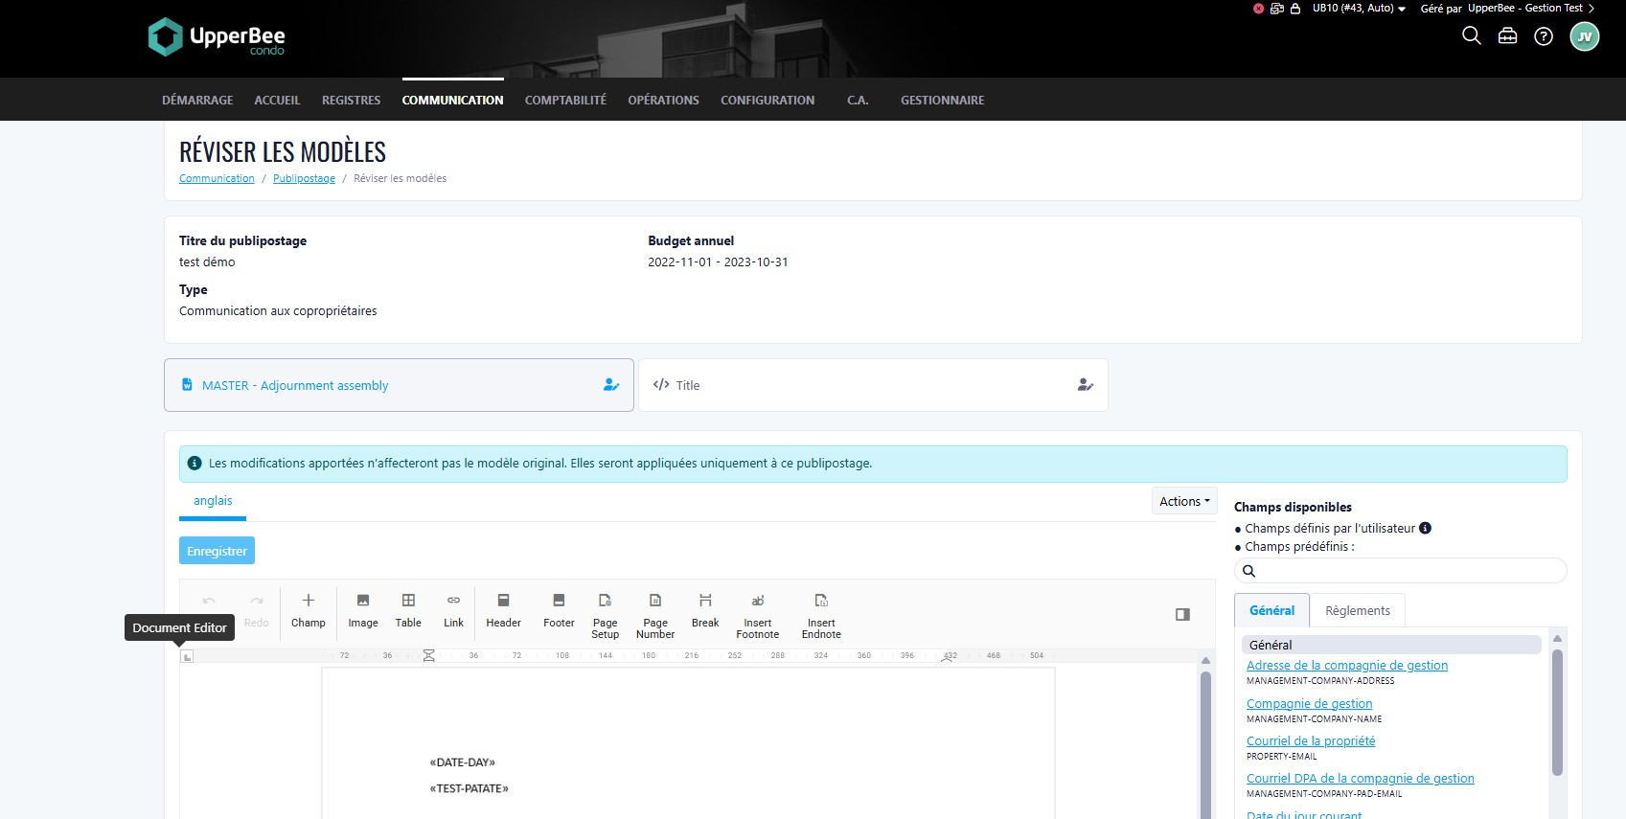Open the OPÉRATIONS menu

(663, 100)
